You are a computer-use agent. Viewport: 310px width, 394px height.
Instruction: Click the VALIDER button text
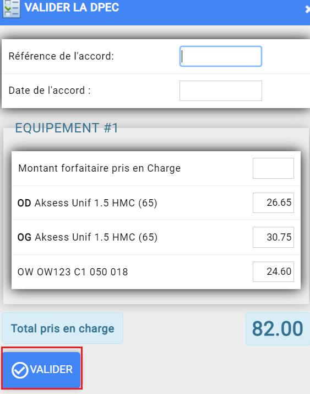pyautogui.click(x=51, y=370)
